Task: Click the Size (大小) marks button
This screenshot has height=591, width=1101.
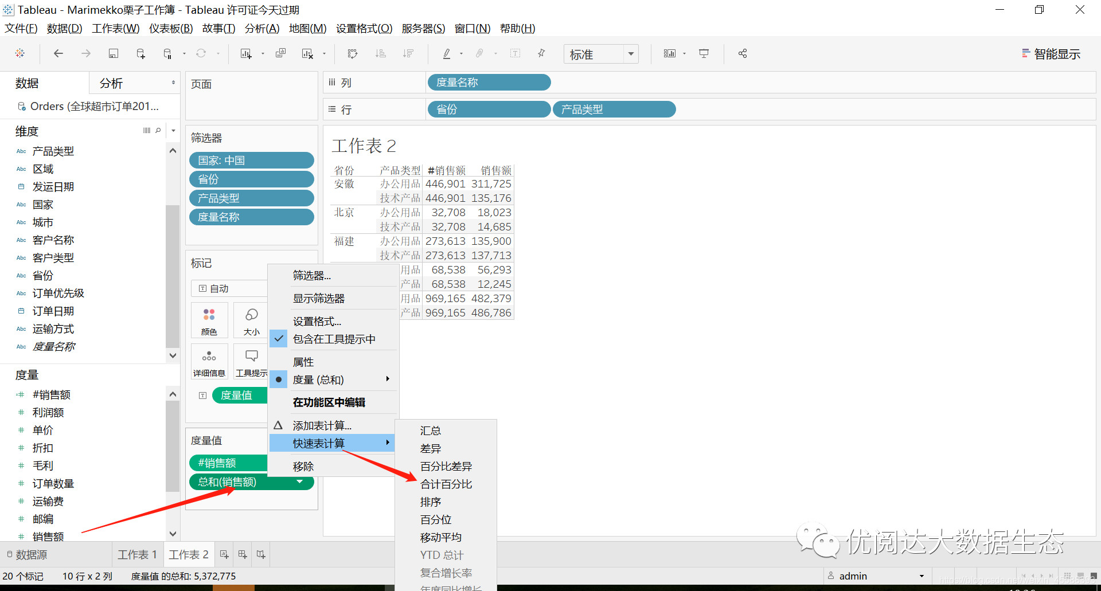Action: pyautogui.click(x=251, y=320)
